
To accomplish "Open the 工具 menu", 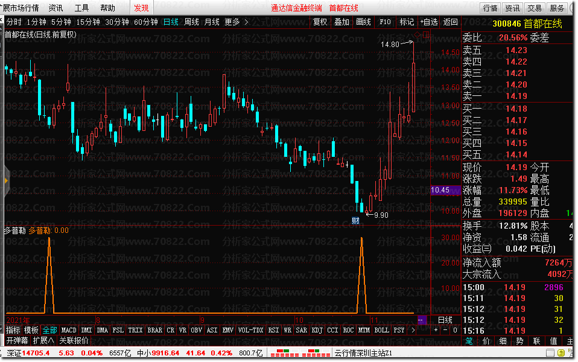I will [81, 8].
